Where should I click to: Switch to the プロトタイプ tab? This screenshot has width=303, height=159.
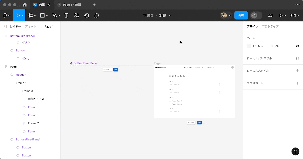tap(270, 26)
